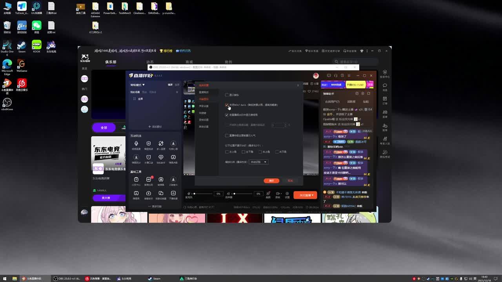Open the TestMem5 folder on desktop
The image size is (502, 282).
(x=125, y=8)
